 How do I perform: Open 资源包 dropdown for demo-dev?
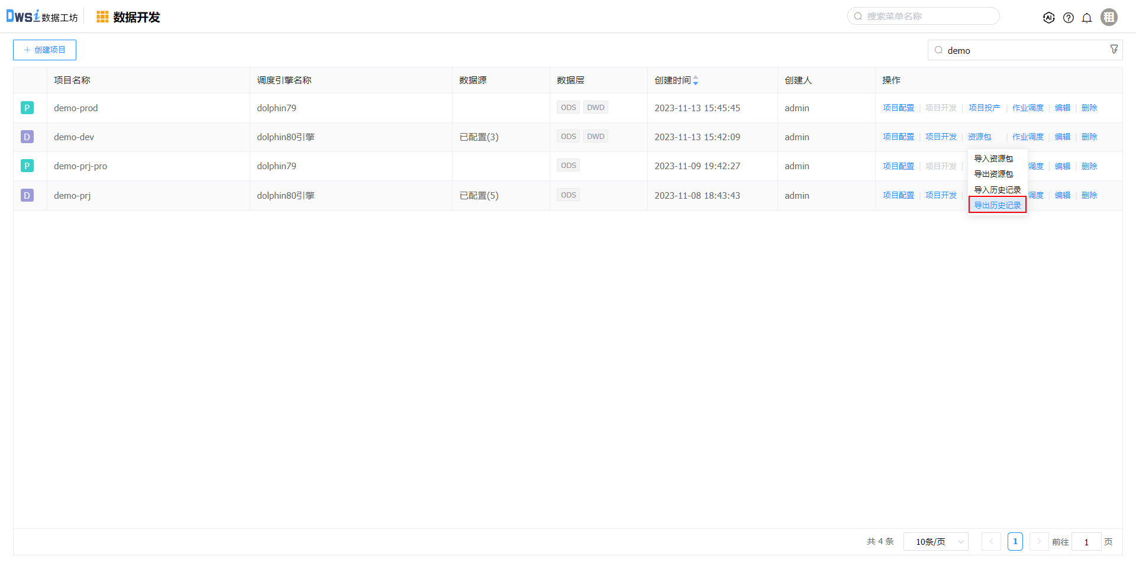tap(979, 137)
